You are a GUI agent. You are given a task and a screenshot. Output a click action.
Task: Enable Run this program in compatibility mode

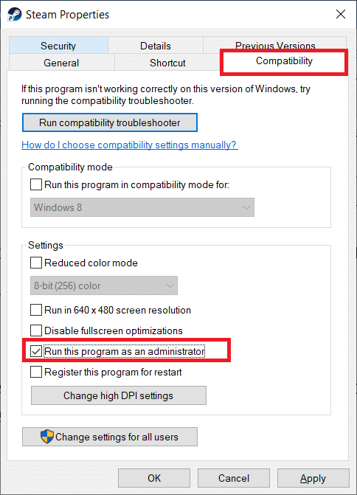36,184
